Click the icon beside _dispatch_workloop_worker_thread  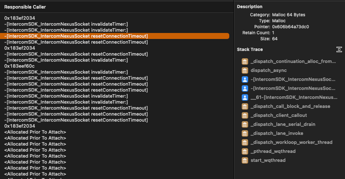pos(245,143)
